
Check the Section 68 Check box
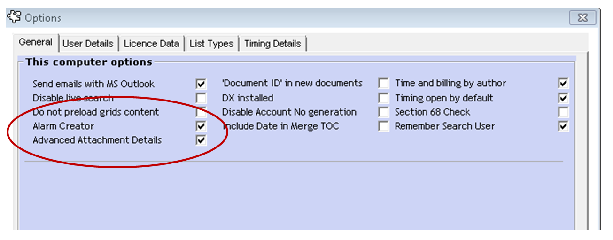click(564, 112)
